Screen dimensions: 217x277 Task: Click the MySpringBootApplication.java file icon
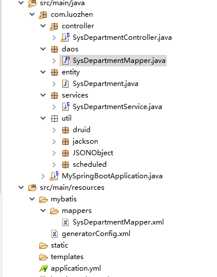click(x=54, y=176)
